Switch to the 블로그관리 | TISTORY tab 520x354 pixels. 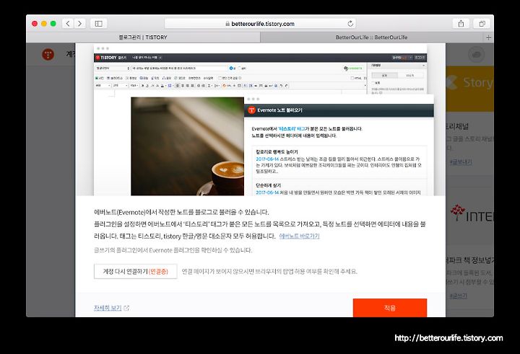coord(143,37)
